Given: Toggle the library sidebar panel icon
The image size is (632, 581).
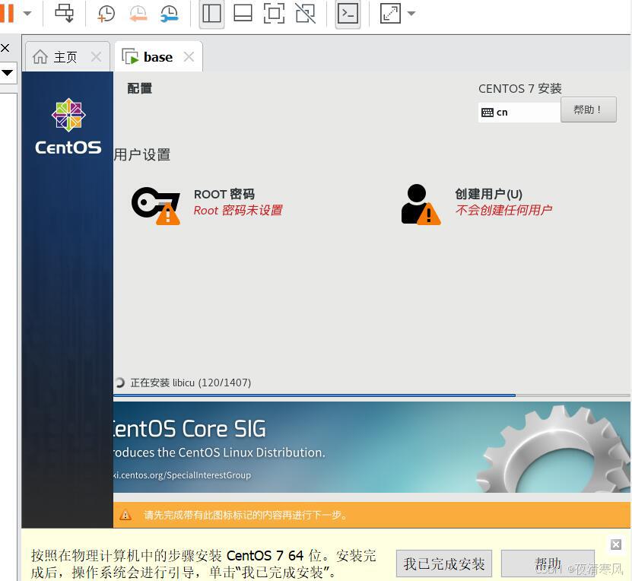Looking at the screenshot, I should [x=211, y=13].
